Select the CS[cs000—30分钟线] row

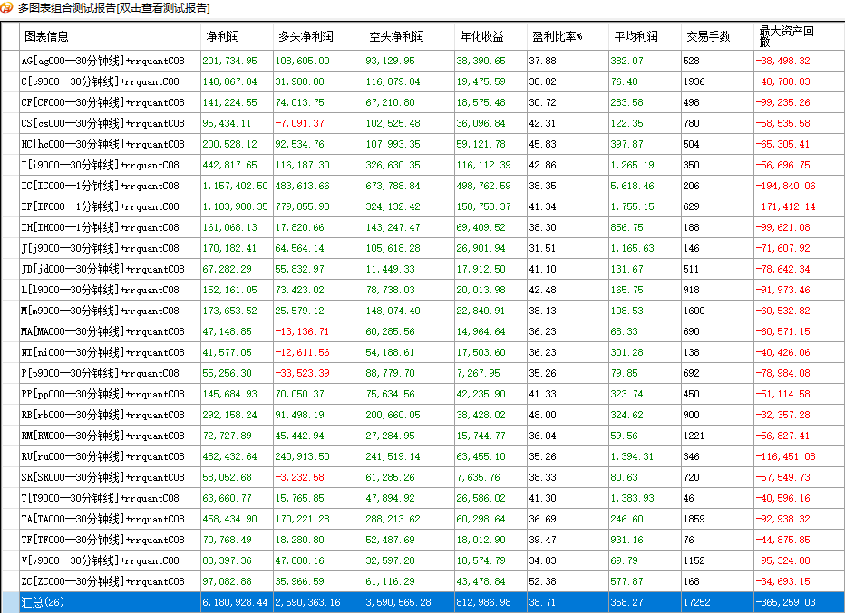[x=422, y=123]
